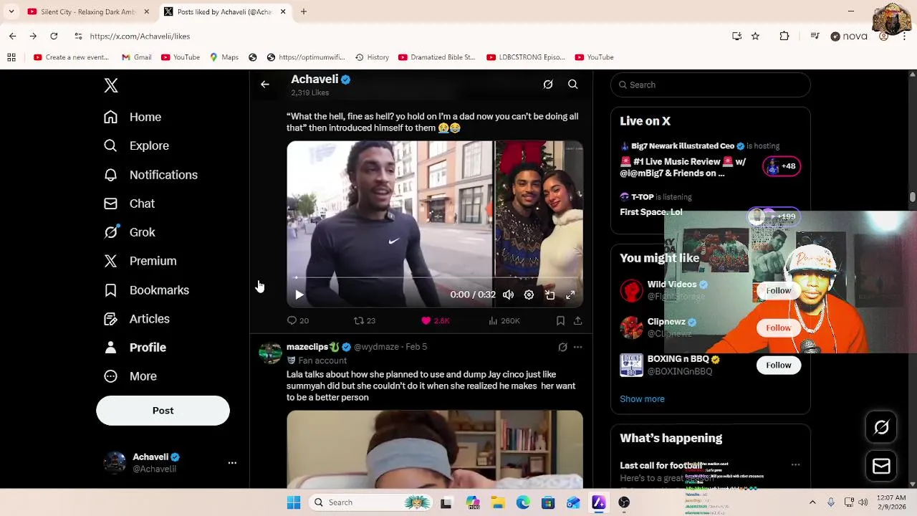Open Bookmarks page

click(x=146, y=290)
